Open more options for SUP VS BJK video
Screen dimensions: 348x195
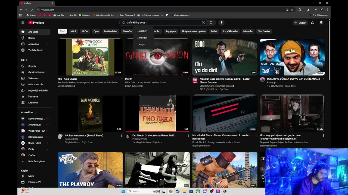(x=323, y=79)
